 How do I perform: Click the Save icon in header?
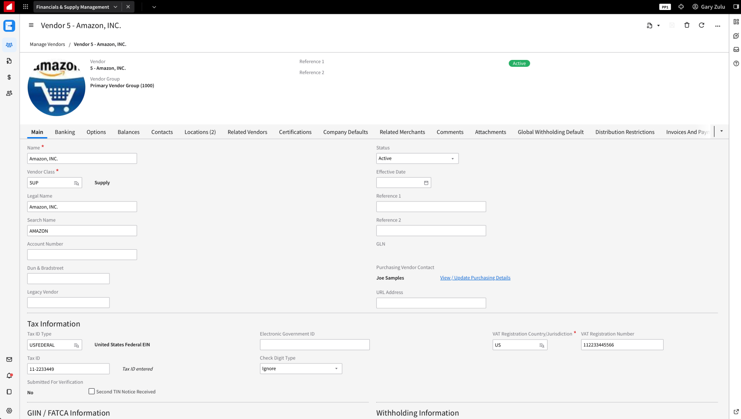(x=672, y=26)
